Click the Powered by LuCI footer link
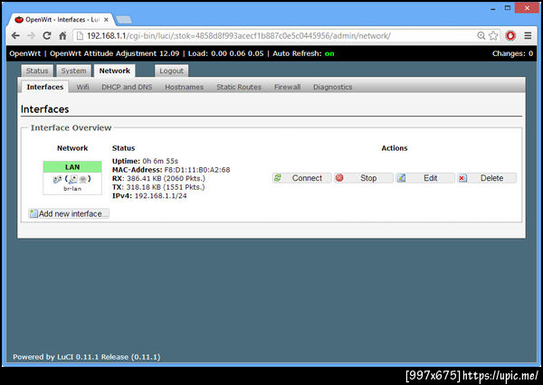The width and height of the screenshot is (543, 385). coord(87,357)
